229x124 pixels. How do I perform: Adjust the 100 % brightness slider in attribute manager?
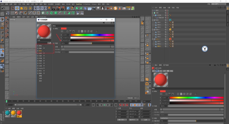(196, 106)
